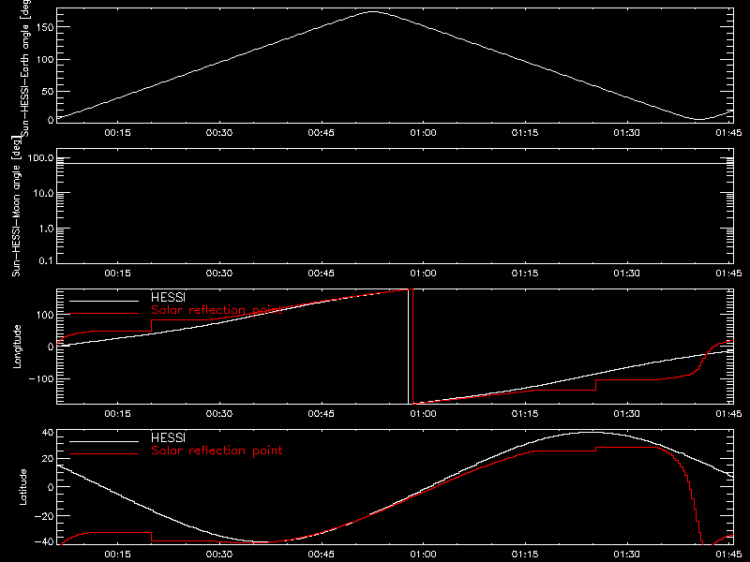
Task: Select Solar reflection point legend in Longitude panel
Action: click(217, 310)
